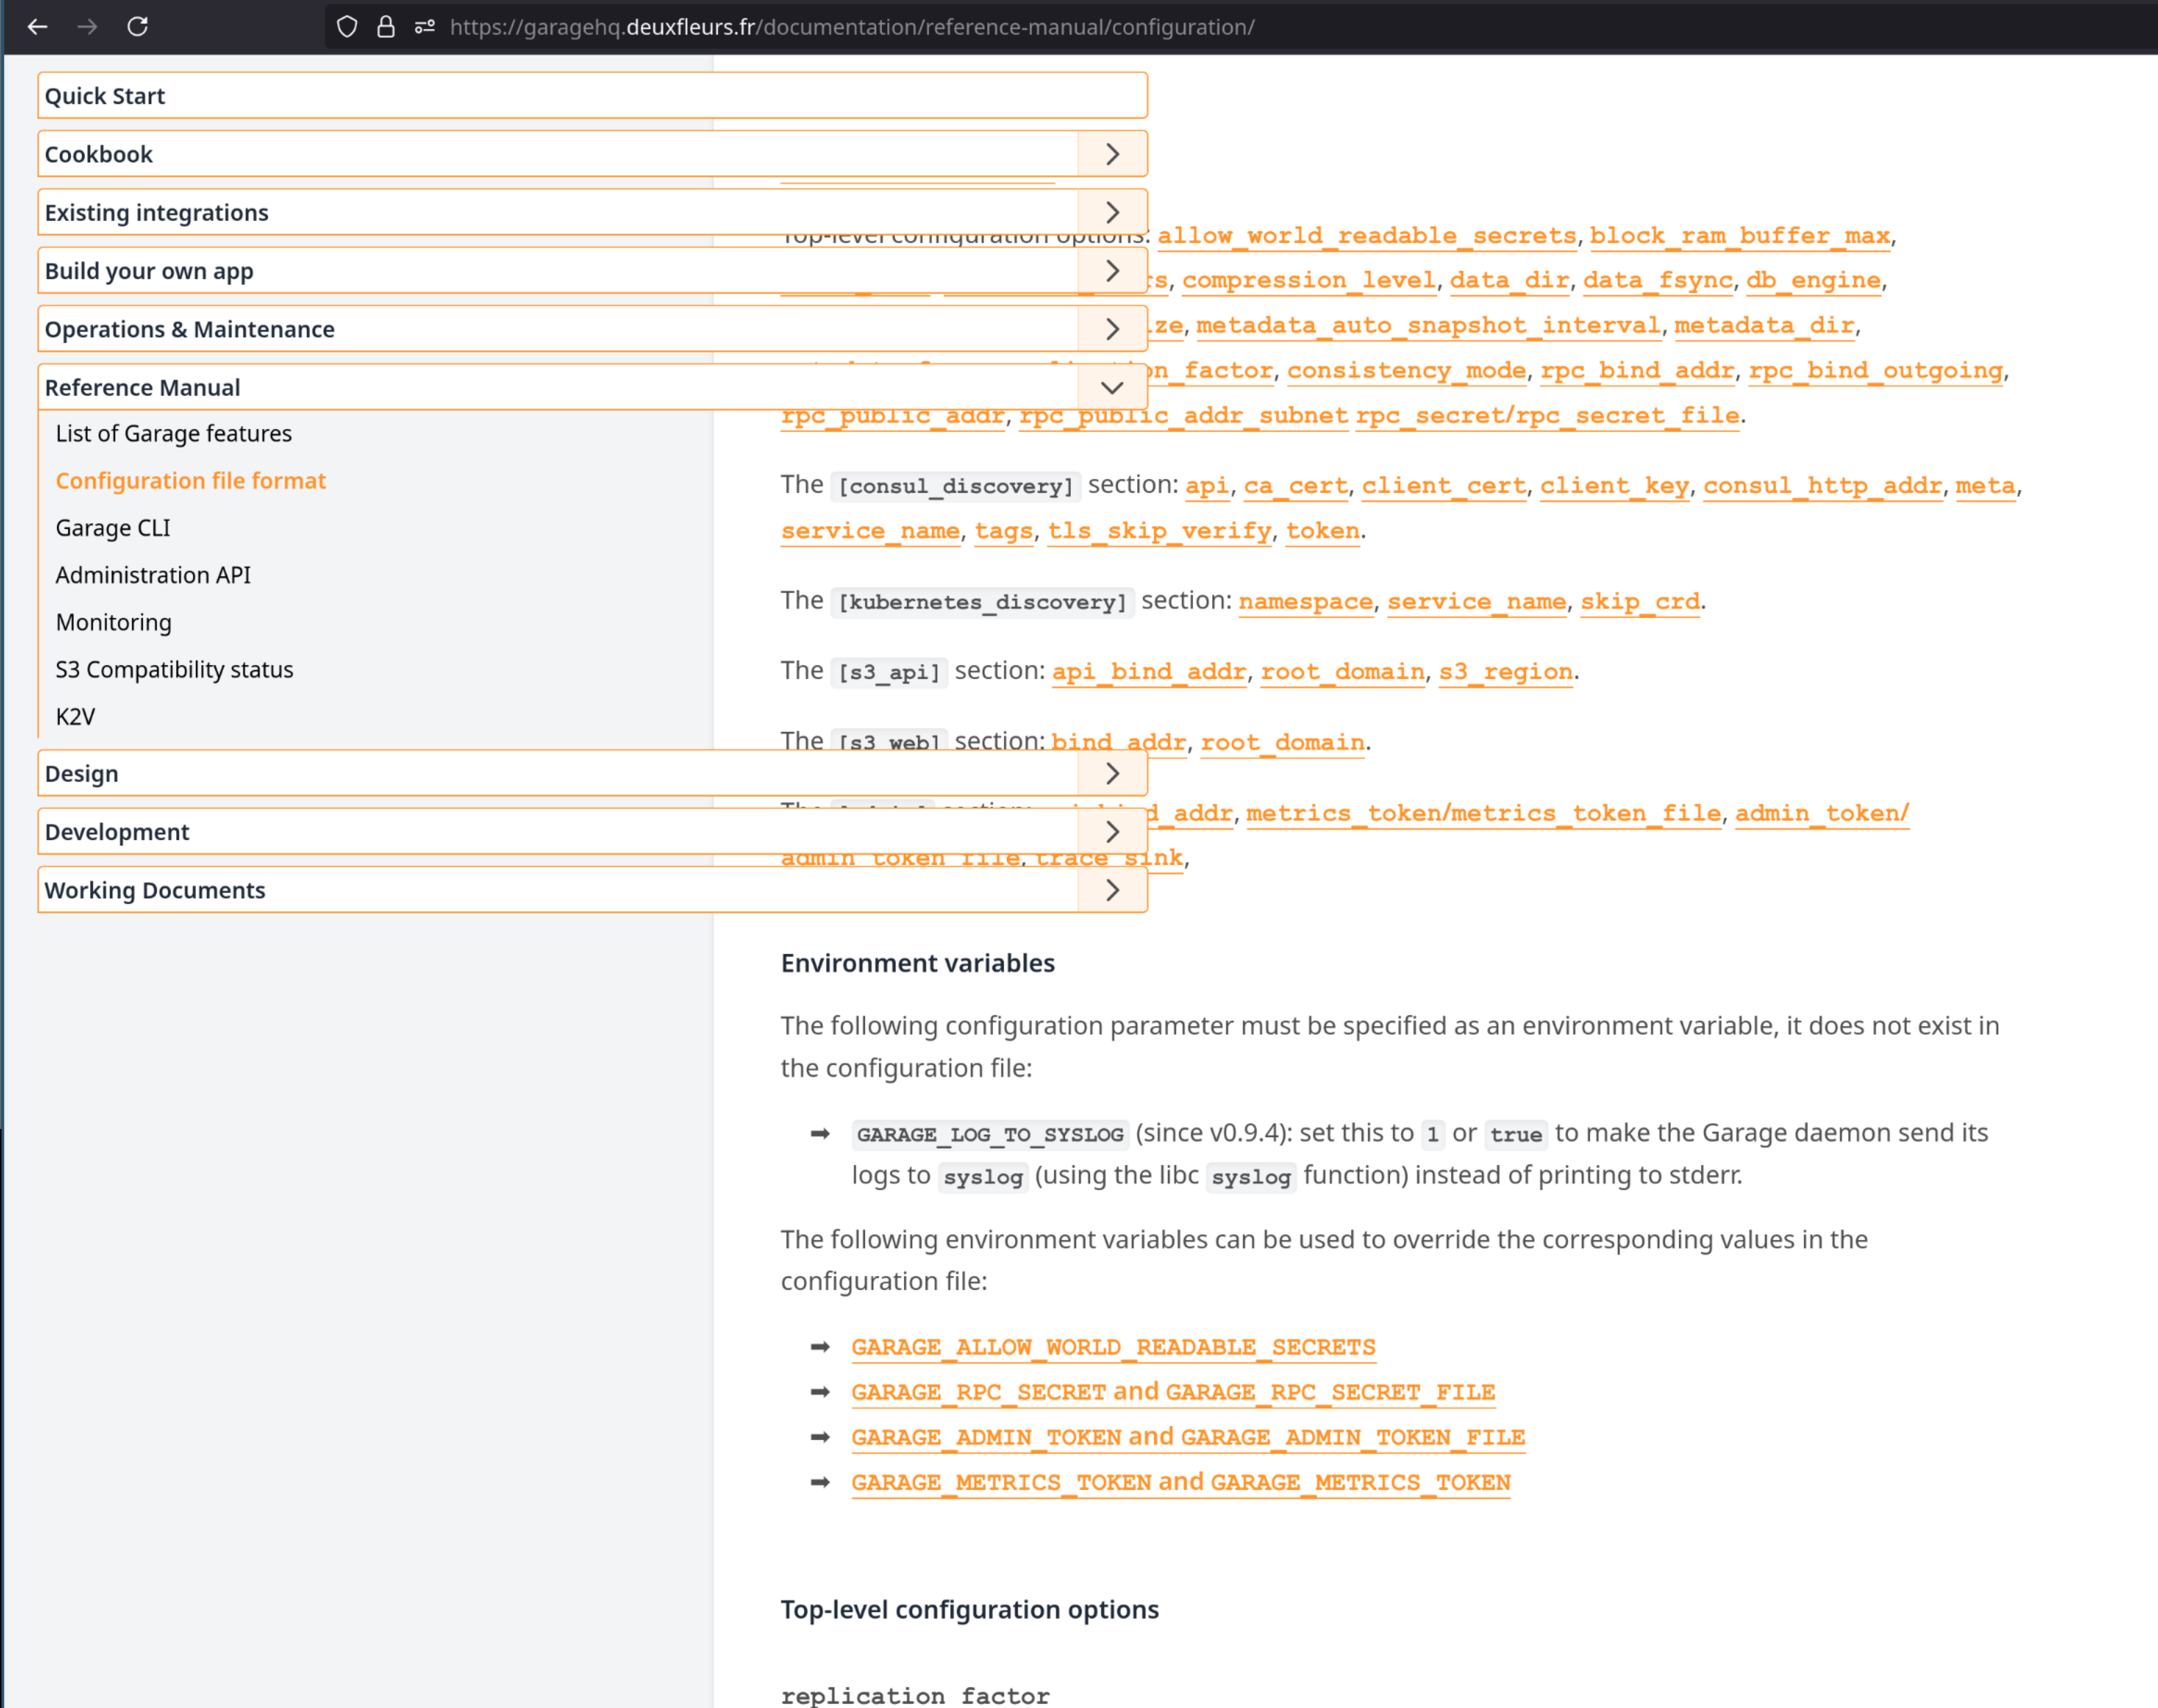Open Development sidebar section
This screenshot has width=2158, height=1708.
(558, 832)
